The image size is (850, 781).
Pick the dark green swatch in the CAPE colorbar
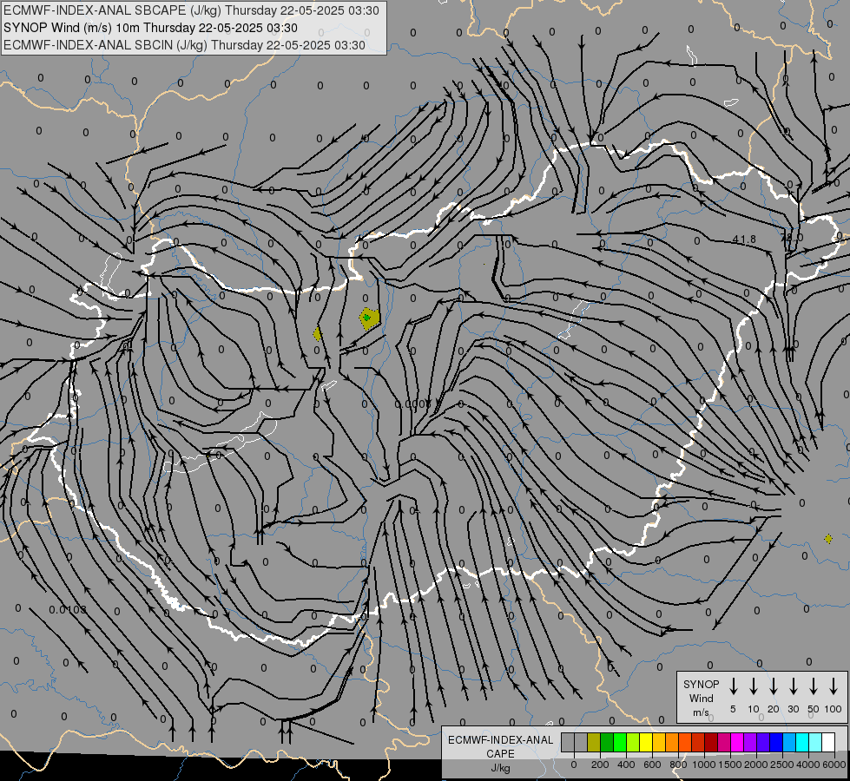click(607, 742)
